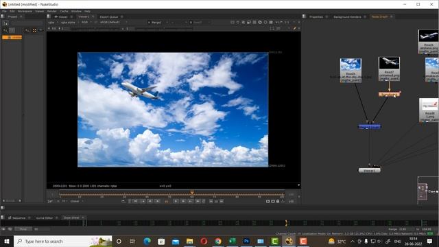
Task: Close the Node Graph tab
Action: (392, 16)
